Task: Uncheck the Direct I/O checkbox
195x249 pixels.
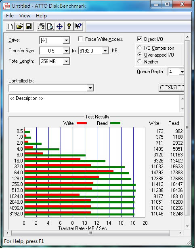Action: tap(139, 39)
